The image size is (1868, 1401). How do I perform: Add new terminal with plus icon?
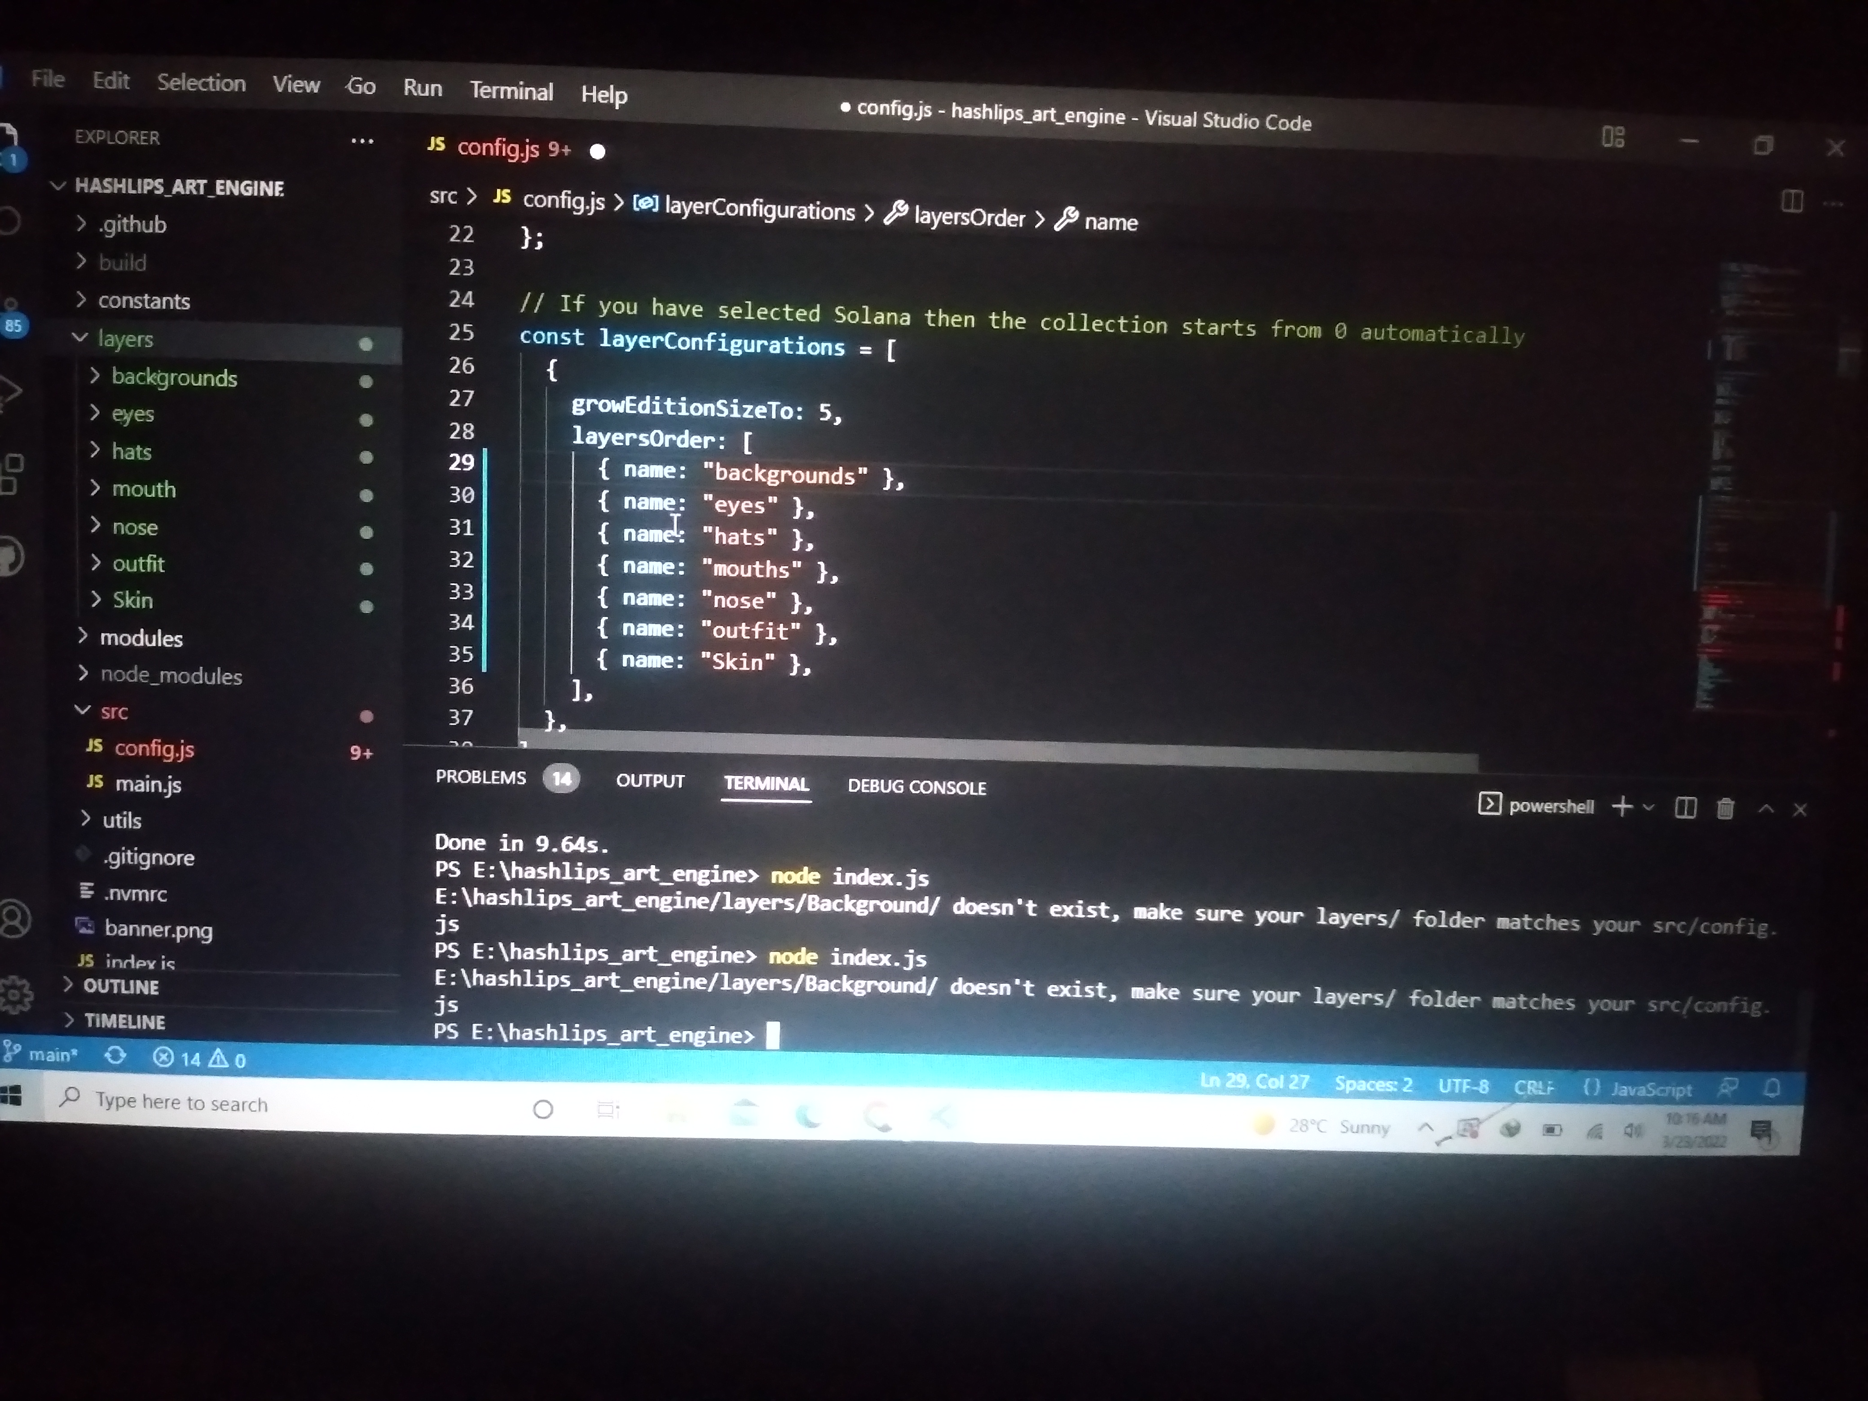click(x=1621, y=806)
